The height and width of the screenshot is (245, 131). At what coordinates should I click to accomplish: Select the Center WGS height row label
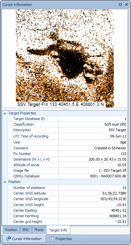[x=28, y=205]
